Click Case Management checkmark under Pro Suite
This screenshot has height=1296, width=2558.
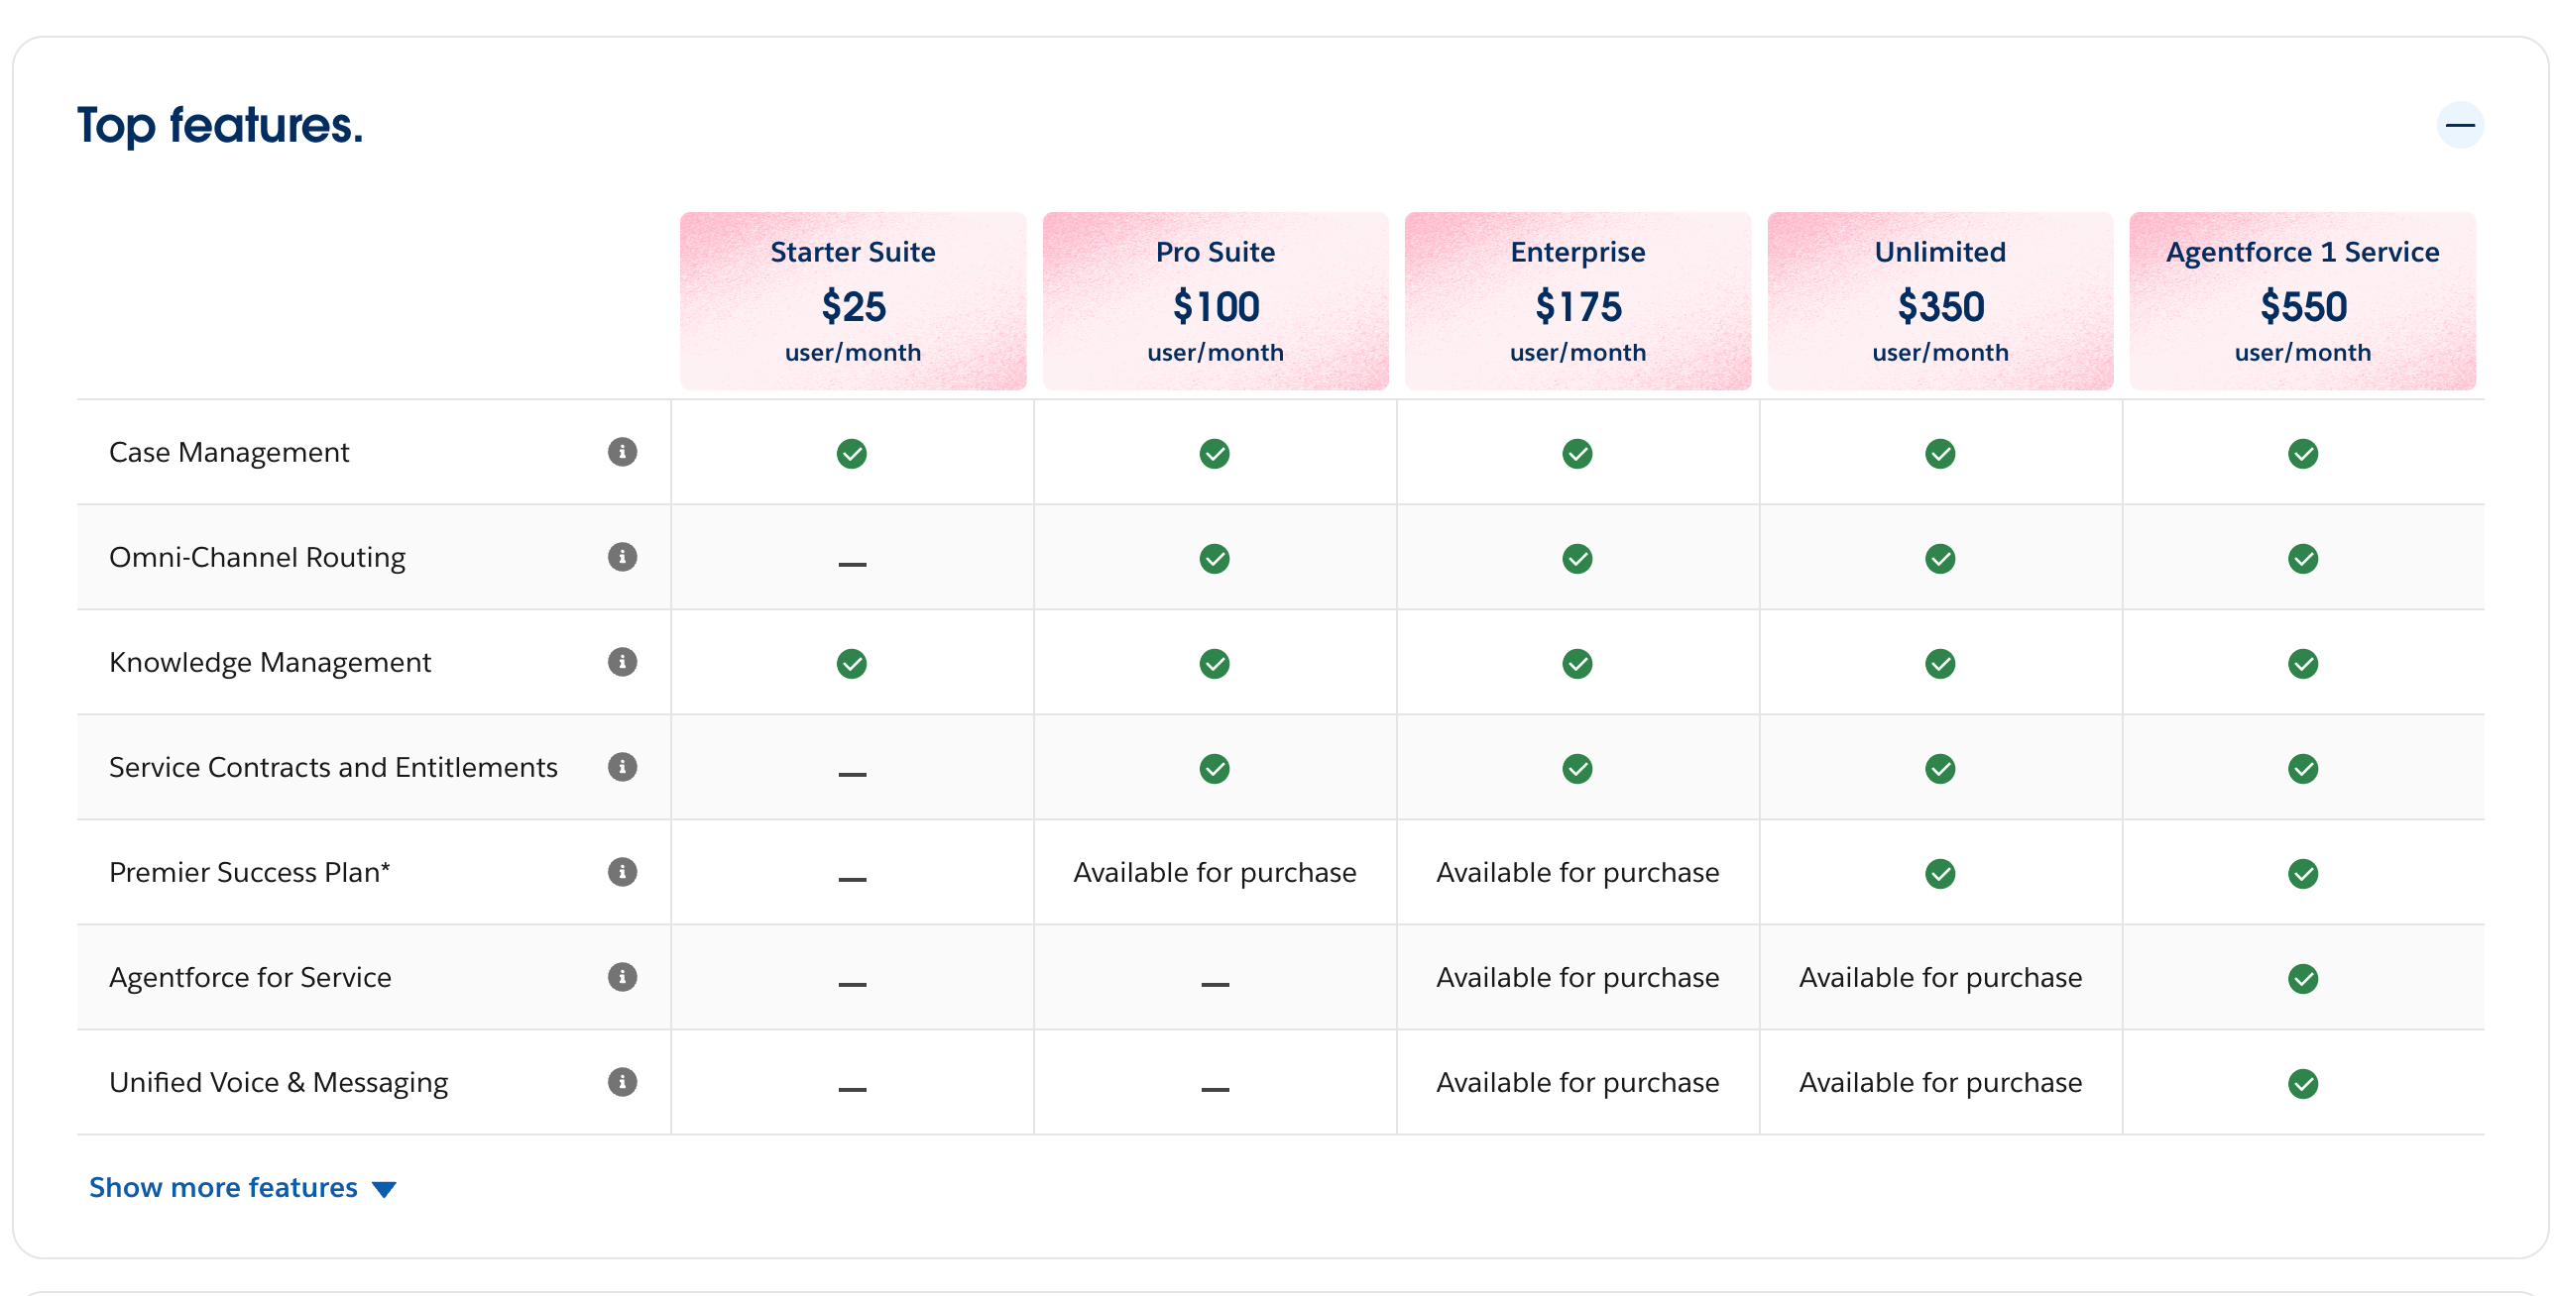click(1215, 455)
